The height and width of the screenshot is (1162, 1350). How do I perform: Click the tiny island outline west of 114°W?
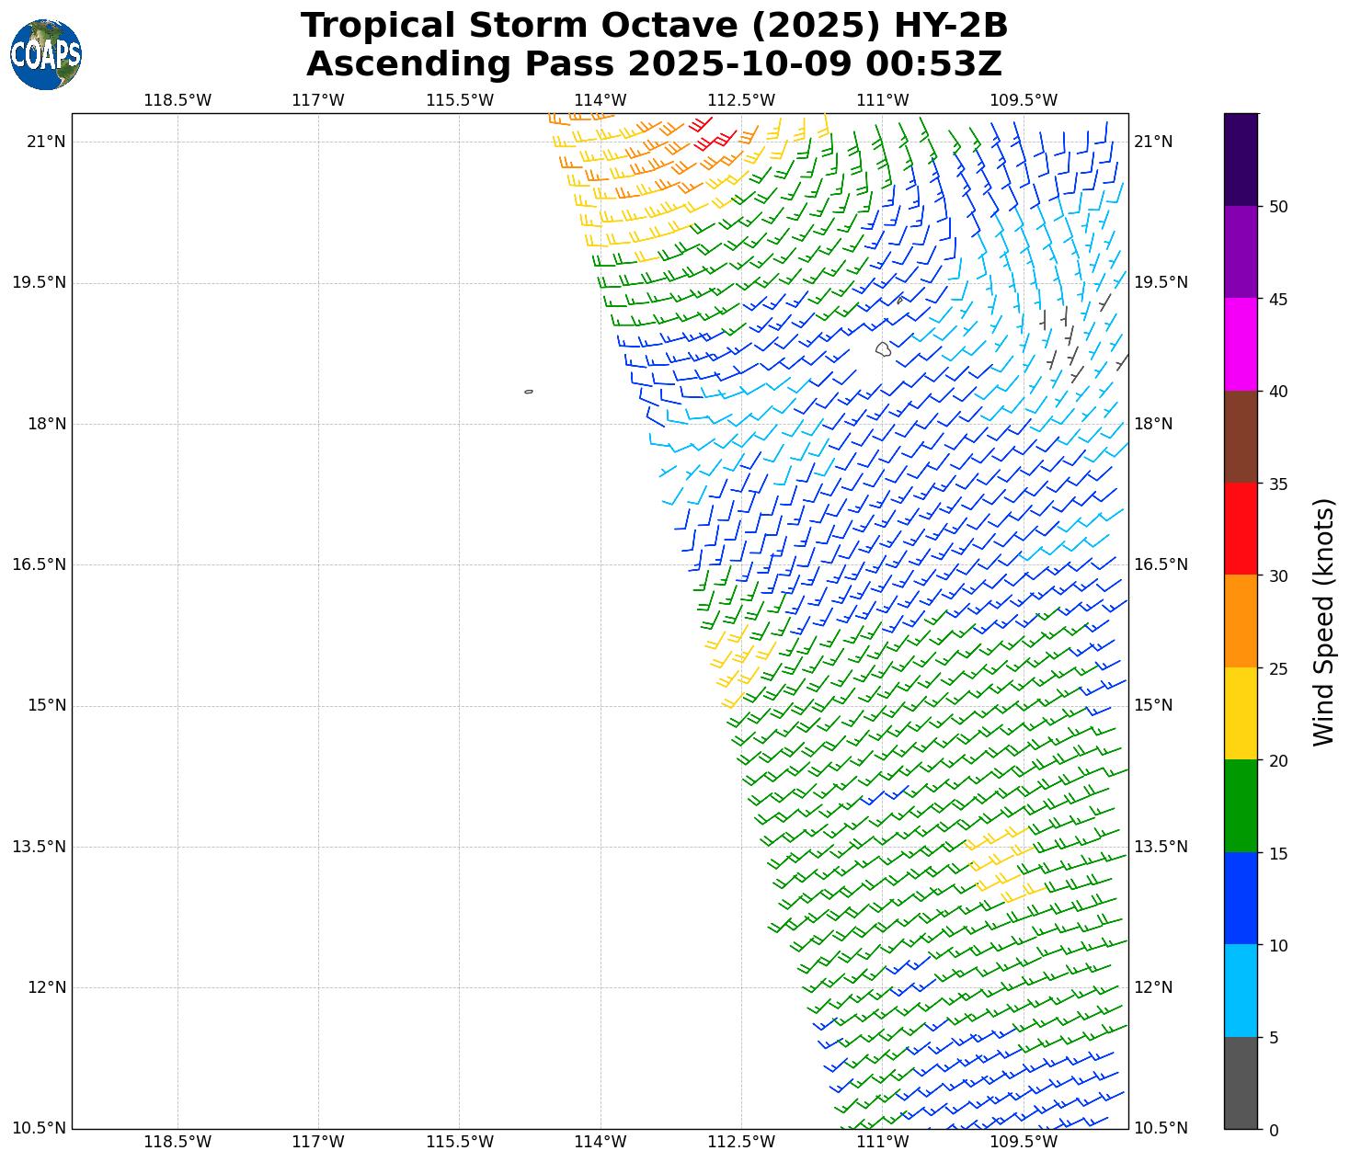pos(529,392)
